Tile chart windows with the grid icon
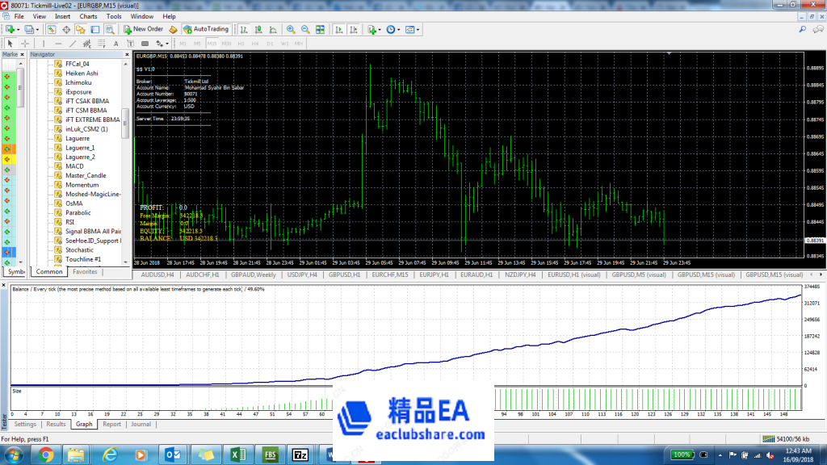Image resolution: width=827 pixels, height=465 pixels. click(320, 29)
